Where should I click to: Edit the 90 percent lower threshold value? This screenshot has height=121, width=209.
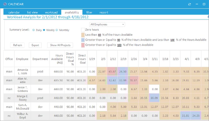pos(119,40)
